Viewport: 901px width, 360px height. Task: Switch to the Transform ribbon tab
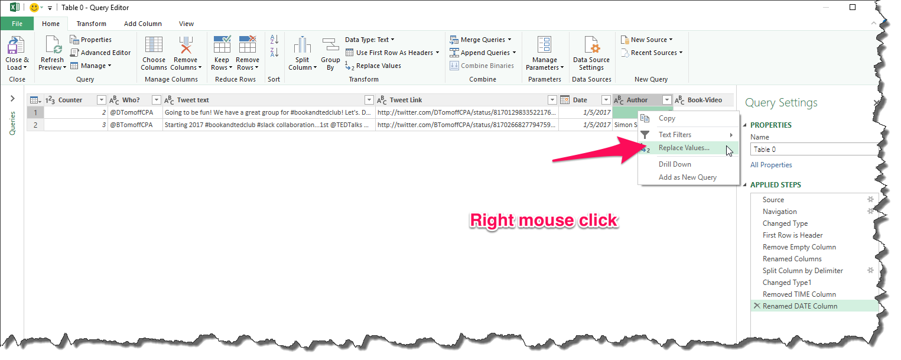pyautogui.click(x=91, y=24)
